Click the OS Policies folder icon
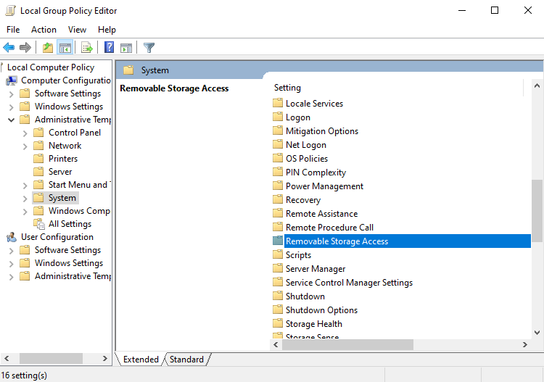544x382 pixels. (x=278, y=158)
